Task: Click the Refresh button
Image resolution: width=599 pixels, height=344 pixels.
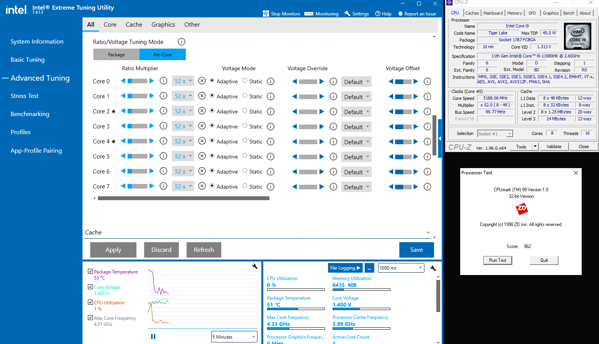Action: coord(204,250)
